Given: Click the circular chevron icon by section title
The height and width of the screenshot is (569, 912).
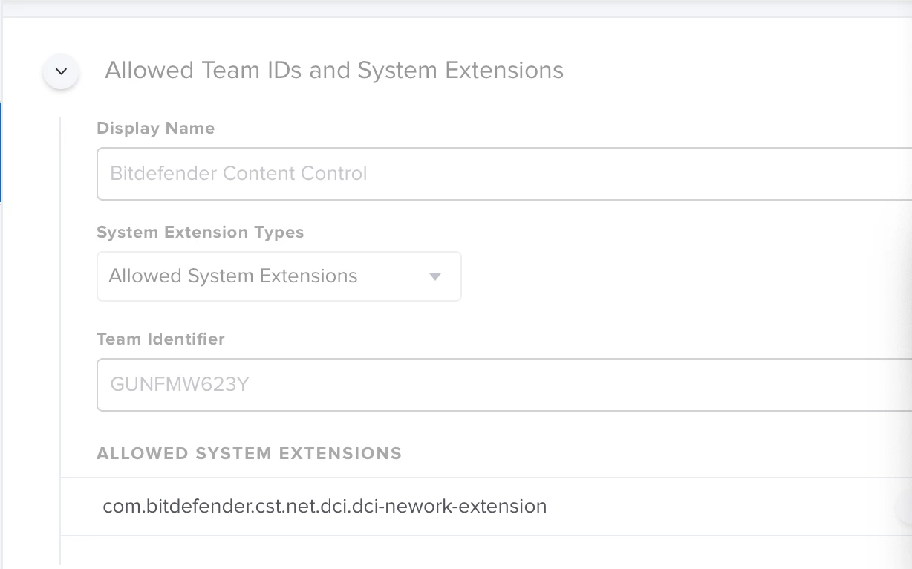Looking at the screenshot, I should point(62,71).
